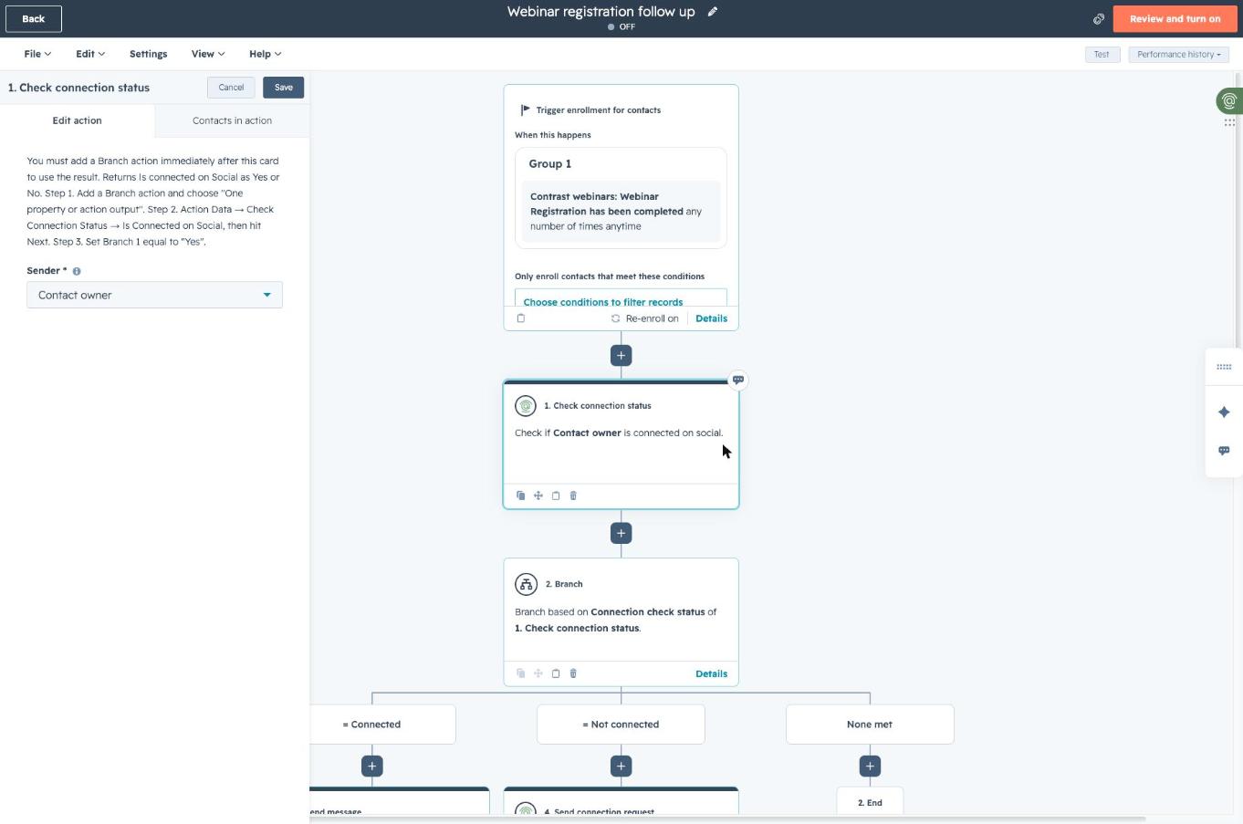Open the File menu
The image size is (1243, 824).
pos(37,54)
